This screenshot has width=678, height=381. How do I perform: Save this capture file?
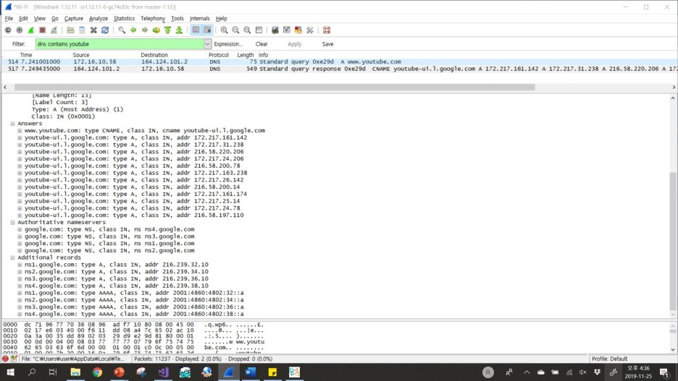pyautogui.click(x=82, y=30)
